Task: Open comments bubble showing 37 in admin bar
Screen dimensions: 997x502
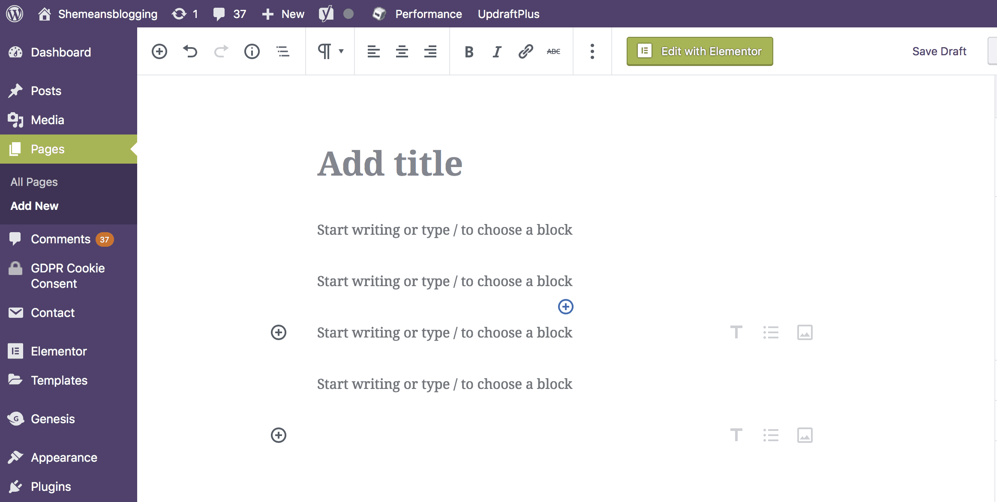Action: click(x=229, y=14)
